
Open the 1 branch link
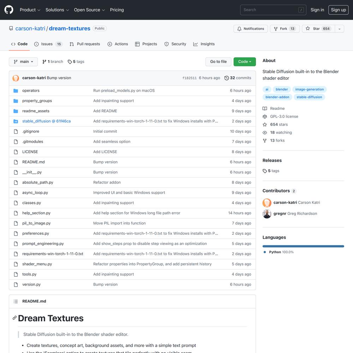click(53, 62)
